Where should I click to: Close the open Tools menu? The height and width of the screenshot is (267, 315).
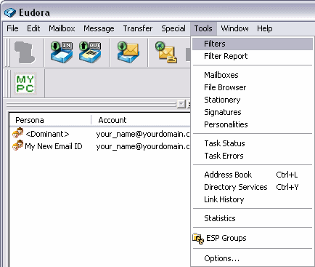point(203,28)
